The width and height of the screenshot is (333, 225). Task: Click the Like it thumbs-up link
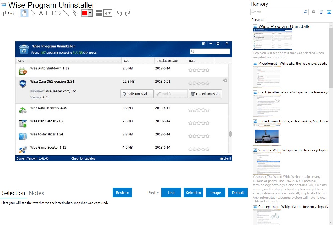[225, 158]
